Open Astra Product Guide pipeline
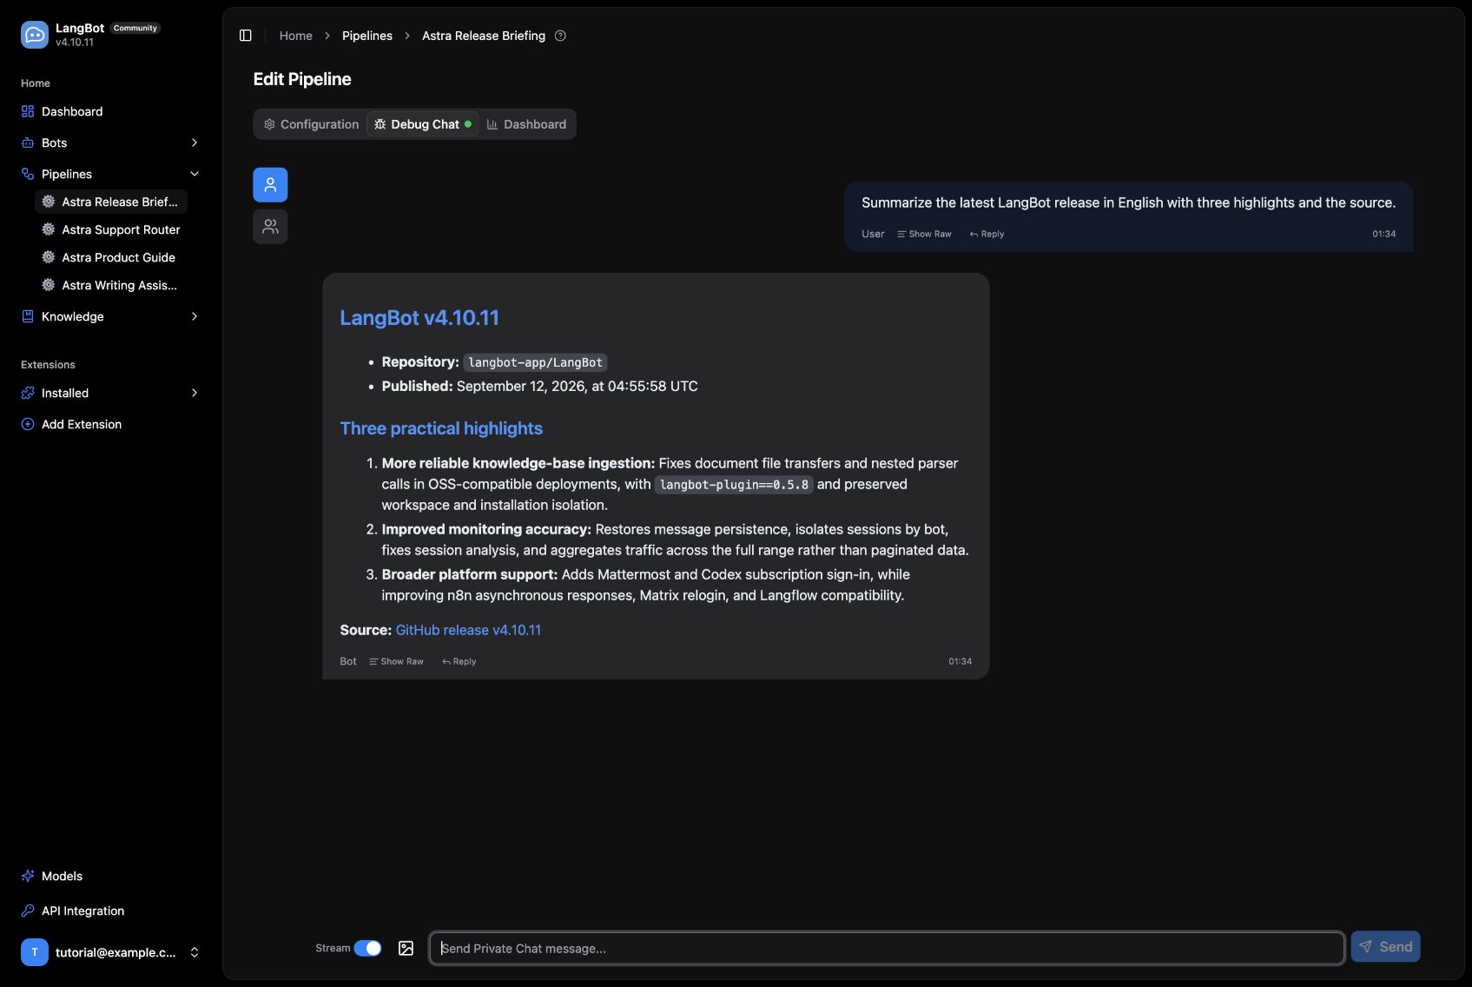Viewport: 1472px width, 987px height. [111, 257]
